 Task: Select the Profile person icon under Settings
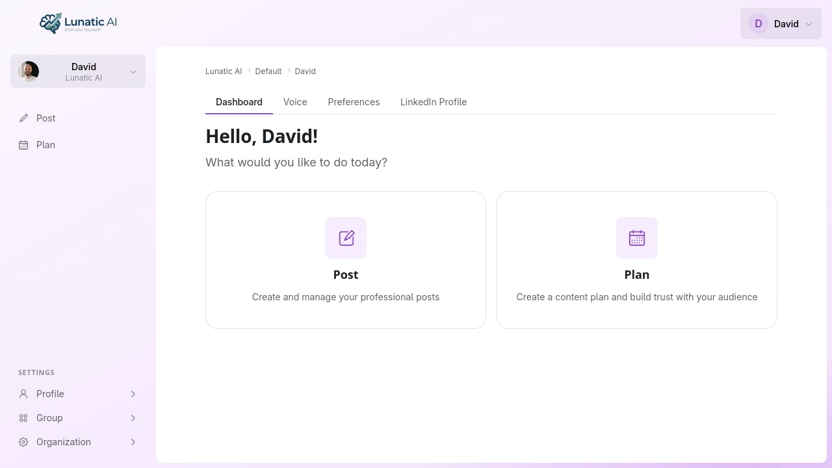click(23, 393)
